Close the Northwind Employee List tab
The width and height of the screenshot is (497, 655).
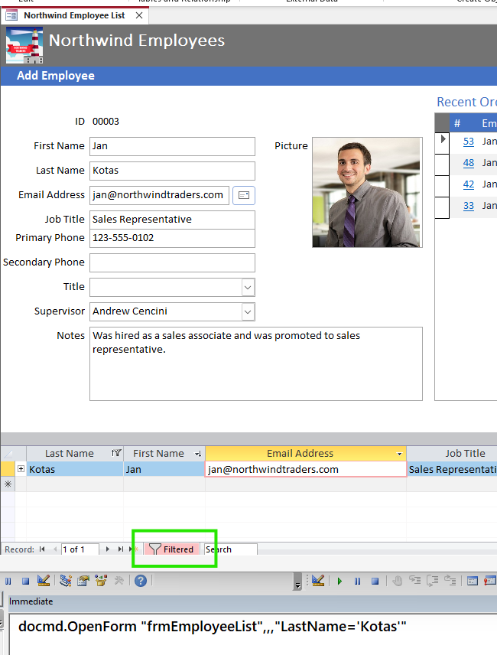click(x=139, y=15)
